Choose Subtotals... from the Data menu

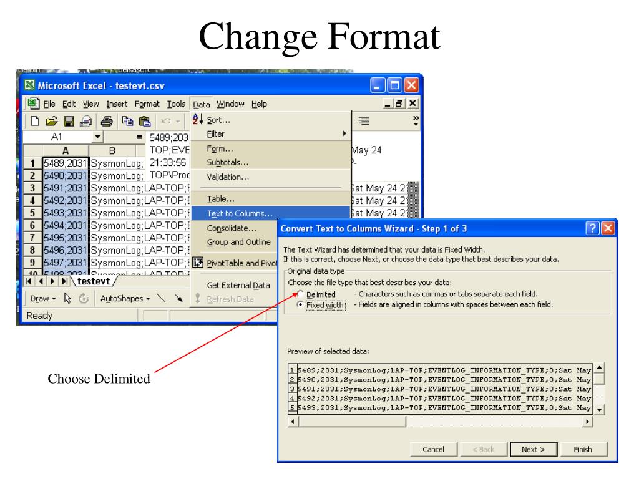pyautogui.click(x=271, y=162)
